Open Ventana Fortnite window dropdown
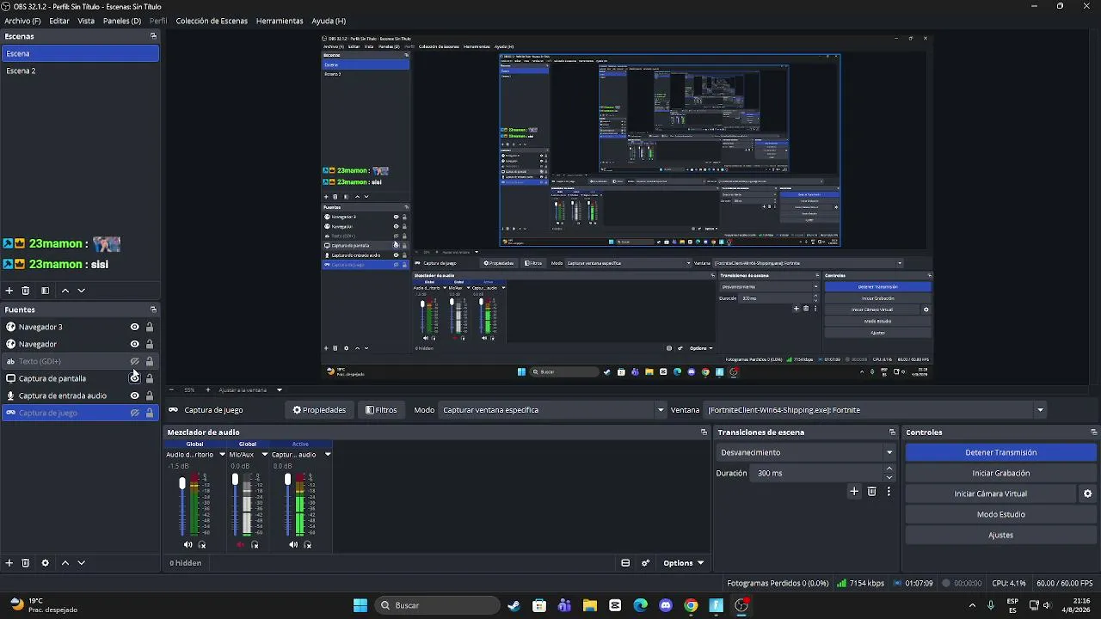1101x619 pixels. click(x=876, y=410)
